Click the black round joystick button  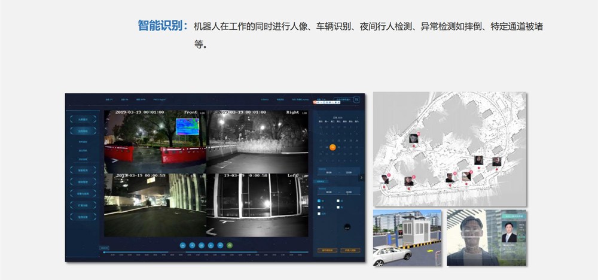click(x=347, y=226)
